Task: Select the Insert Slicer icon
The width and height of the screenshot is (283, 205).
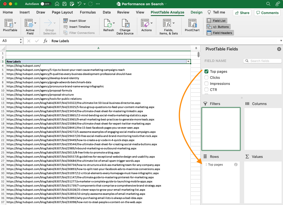Action: 66,21
